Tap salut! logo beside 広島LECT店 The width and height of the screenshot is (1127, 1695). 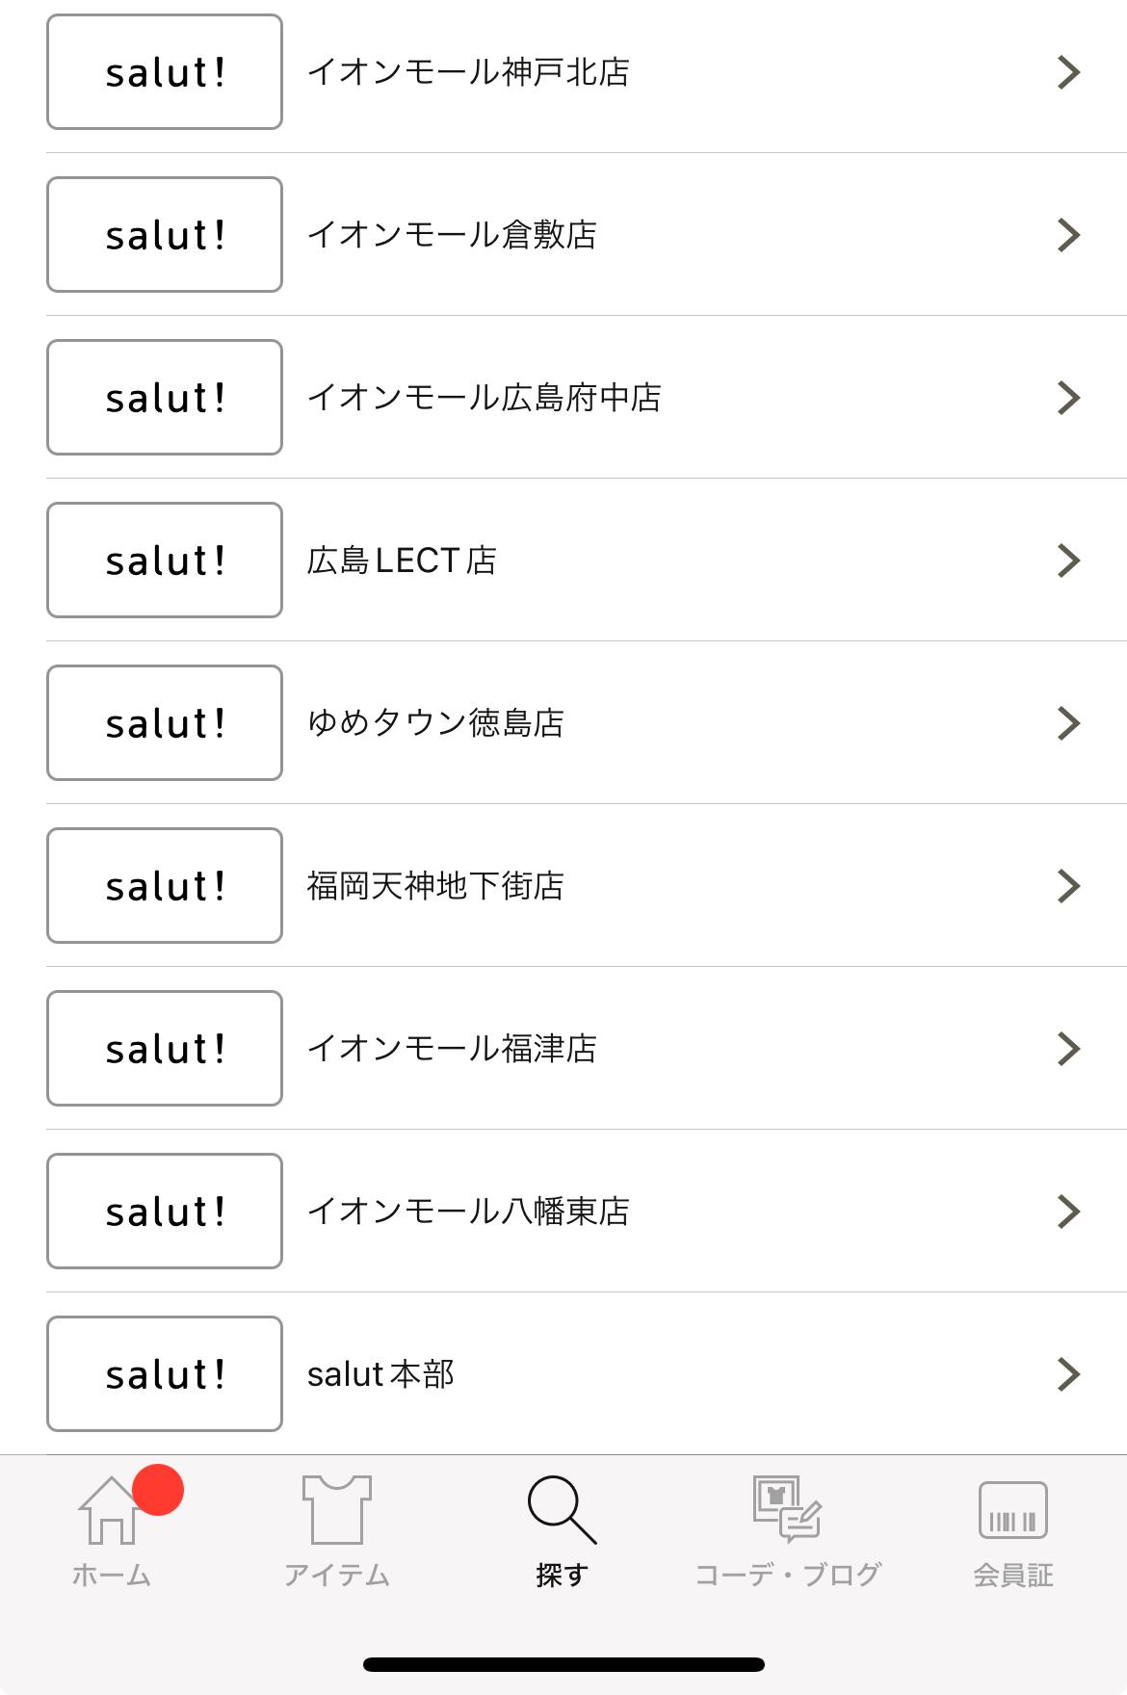click(x=165, y=560)
